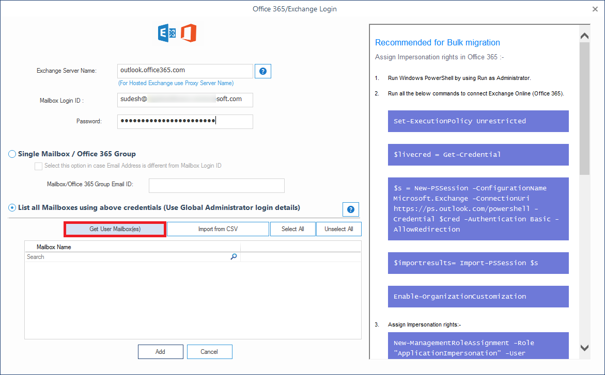This screenshot has height=375, width=605.
Task: Focus the Mailbox/Office 365 Group Email ID field
Action: [x=216, y=185]
